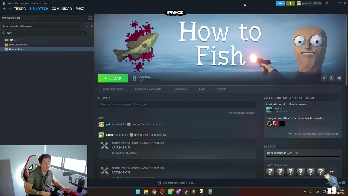Viewport: 348px width, 196px height.
Task: Expand the pnkz account dropdown
Action: [x=309, y=3]
